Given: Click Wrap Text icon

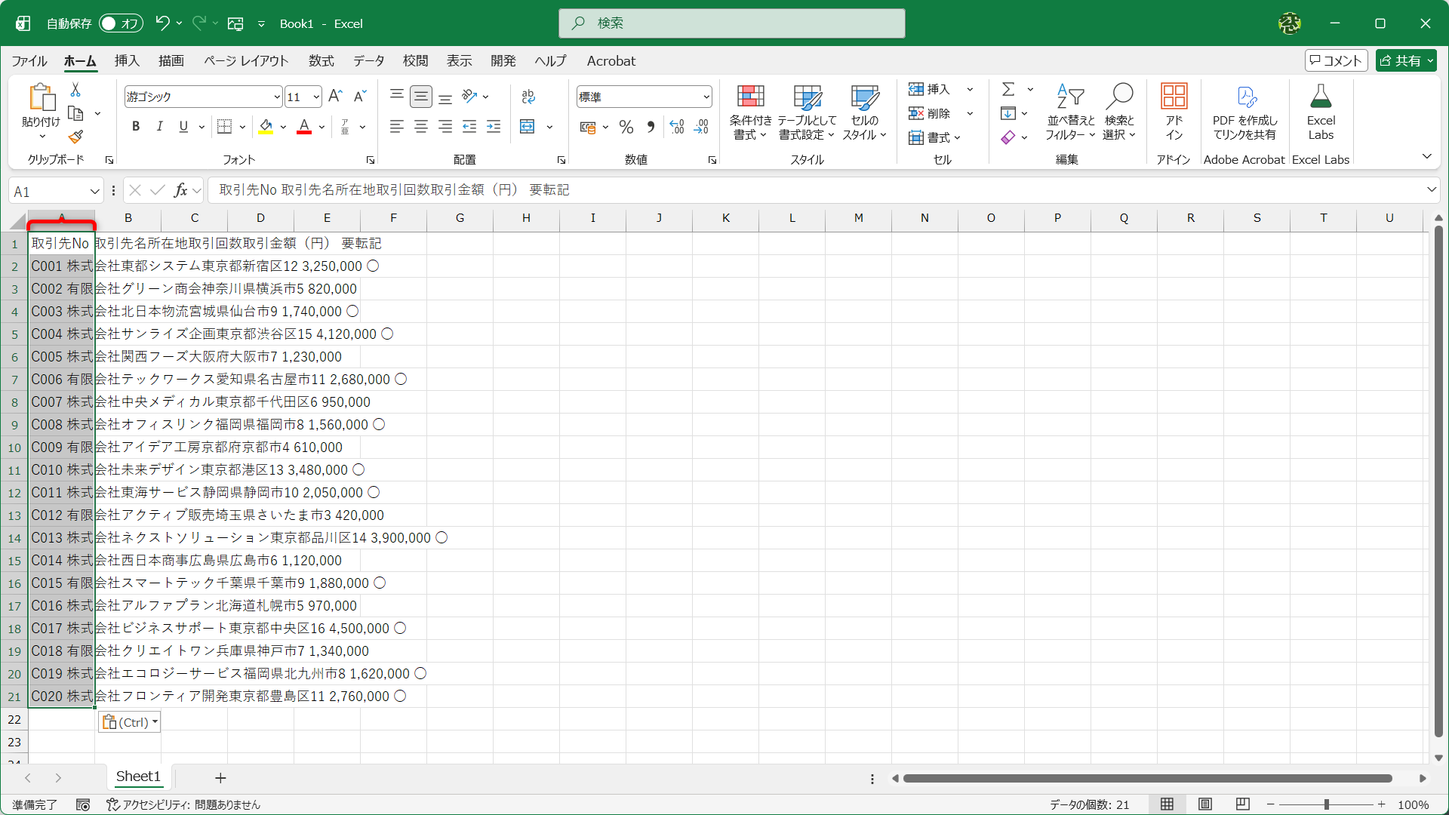Looking at the screenshot, I should coord(528,97).
